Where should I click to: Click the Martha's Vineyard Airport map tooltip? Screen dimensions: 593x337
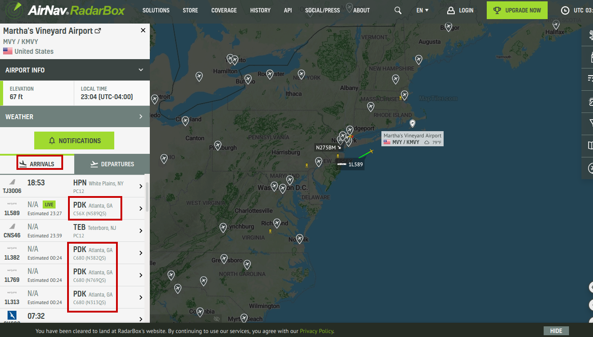pos(413,139)
